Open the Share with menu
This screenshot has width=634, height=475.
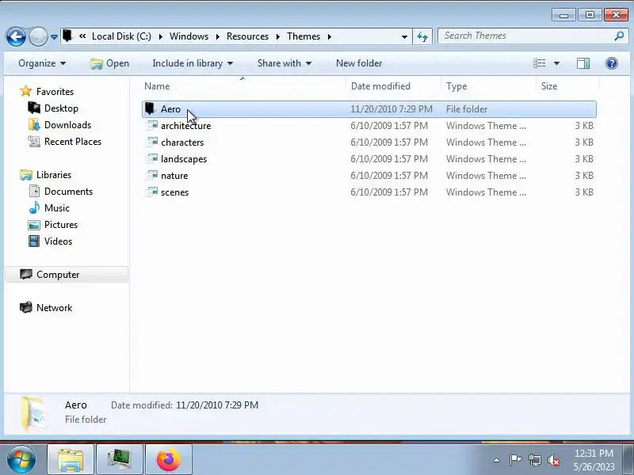click(285, 63)
